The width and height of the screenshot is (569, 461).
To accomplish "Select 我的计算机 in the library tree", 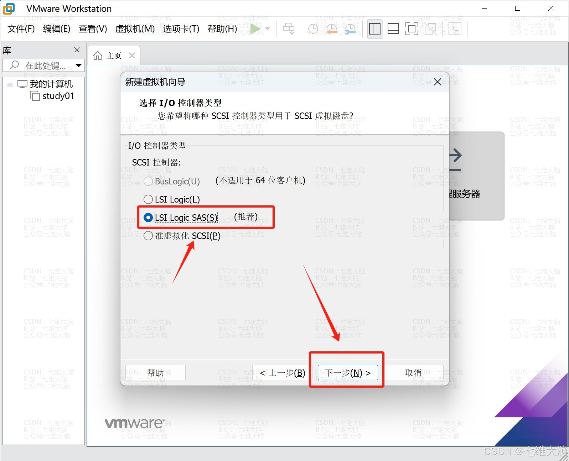I will (x=51, y=84).
